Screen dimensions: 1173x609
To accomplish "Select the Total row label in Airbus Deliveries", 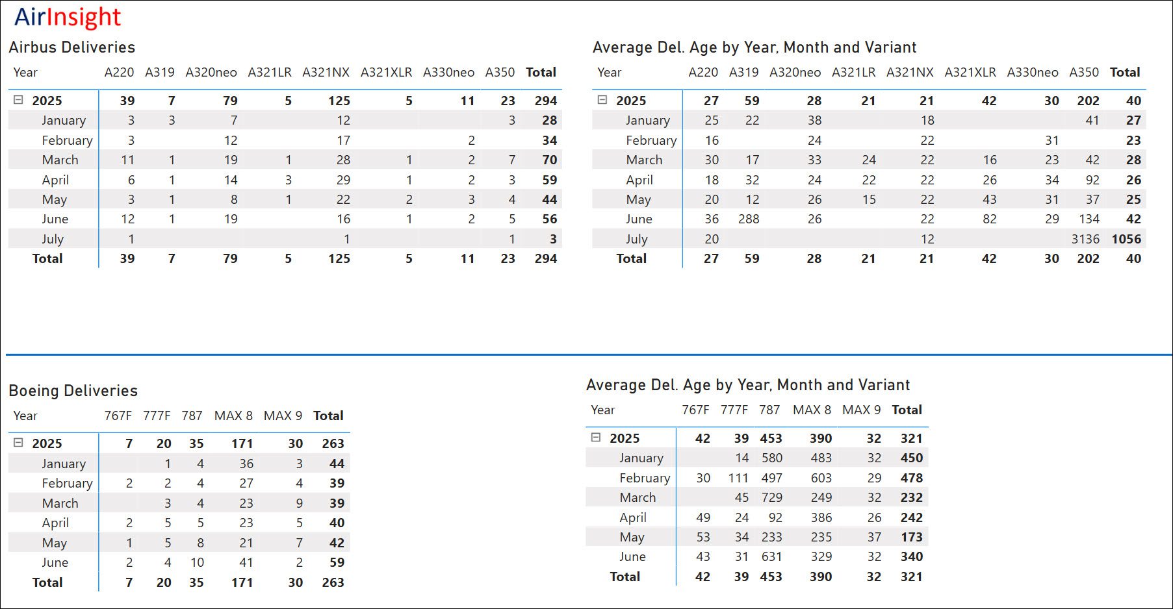I will (x=47, y=258).
